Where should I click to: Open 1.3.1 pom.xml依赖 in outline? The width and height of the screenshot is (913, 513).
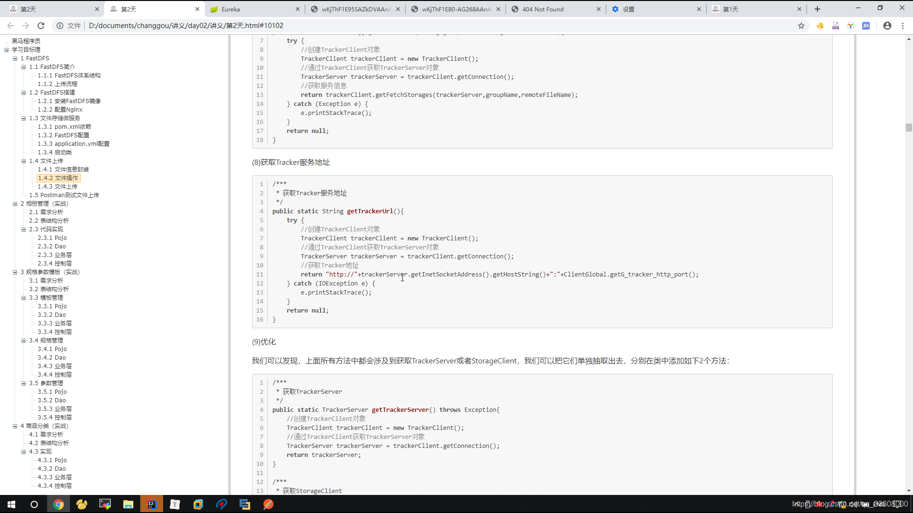tap(64, 127)
